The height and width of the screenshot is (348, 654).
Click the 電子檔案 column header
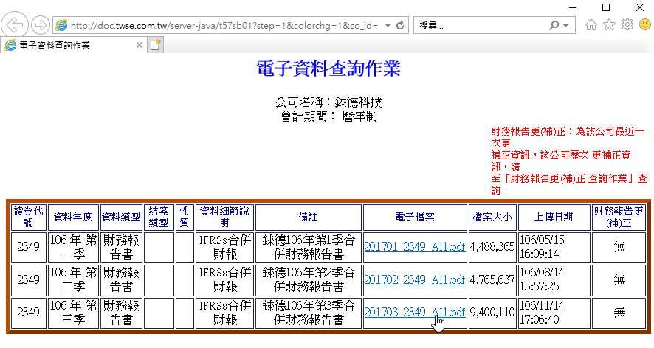click(x=415, y=217)
